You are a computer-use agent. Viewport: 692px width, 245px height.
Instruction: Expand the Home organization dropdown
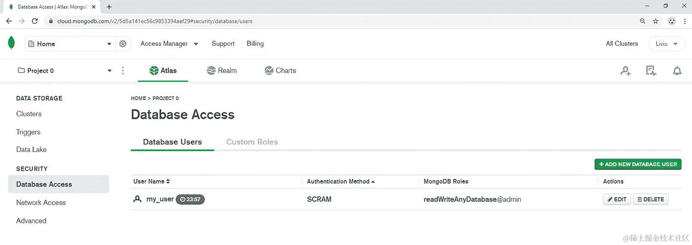click(70, 44)
